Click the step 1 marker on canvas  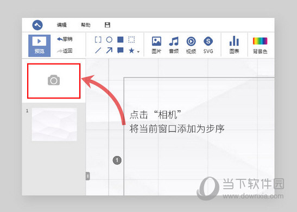tap(117, 160)
